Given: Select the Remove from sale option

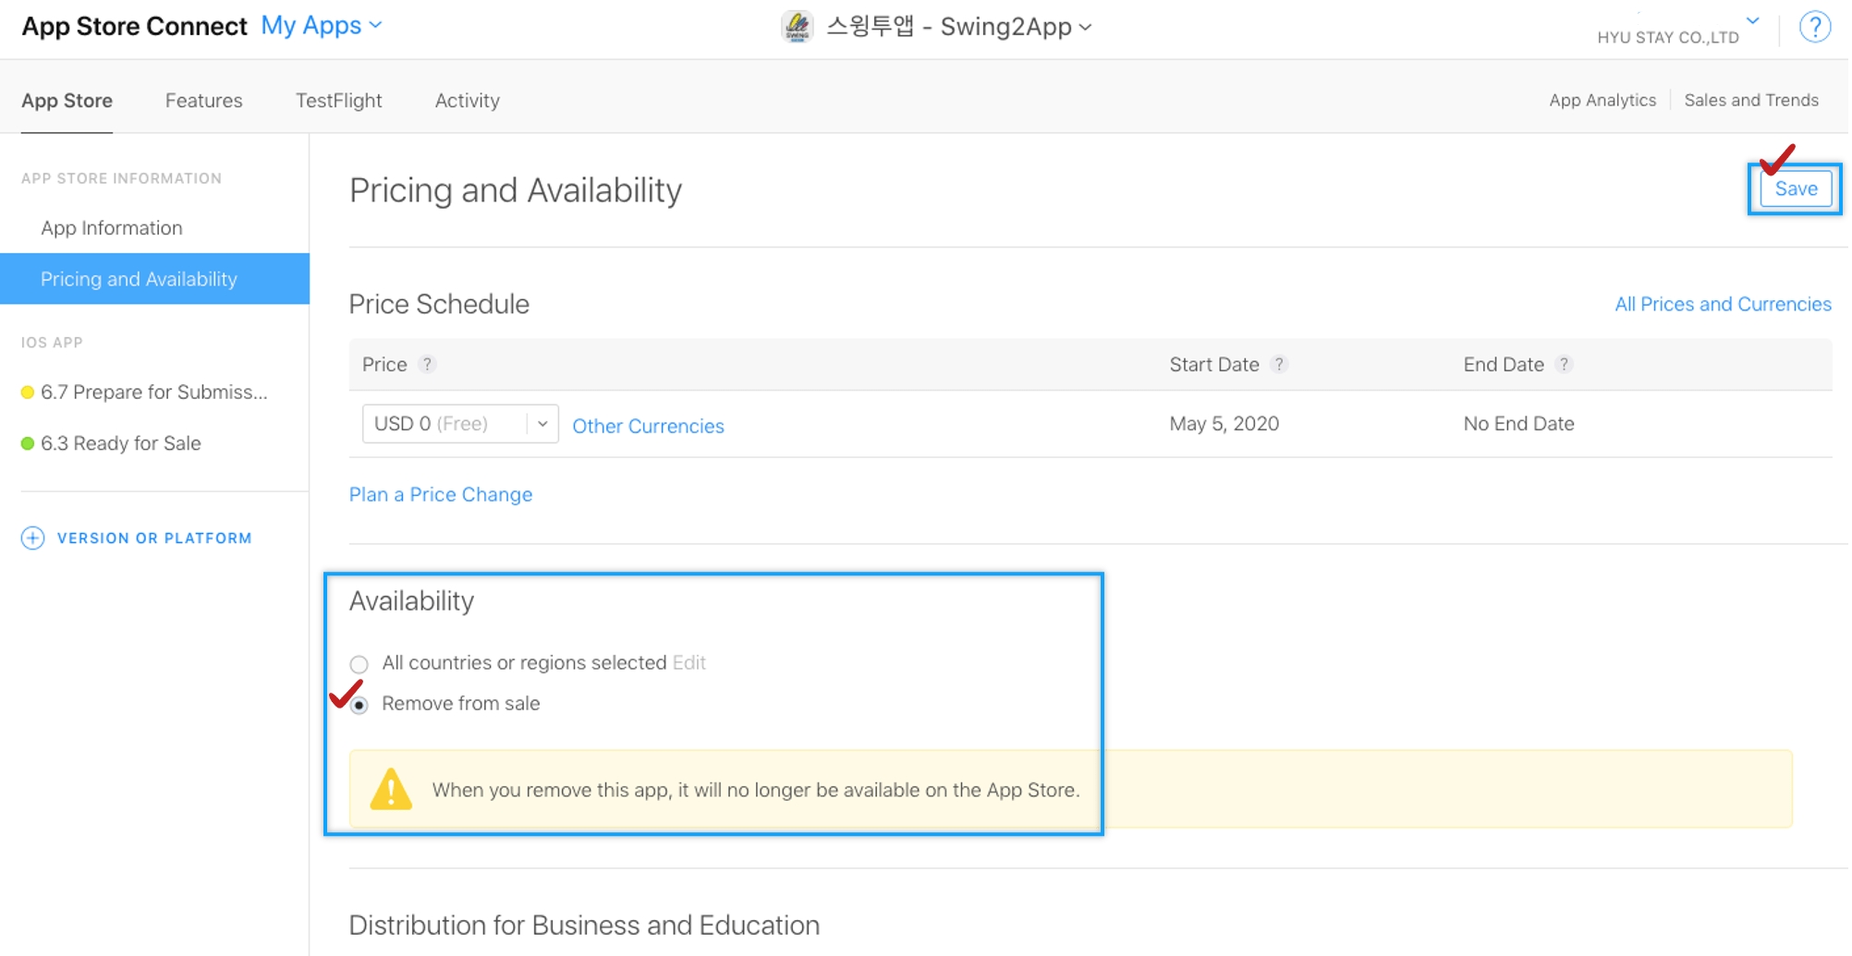Looking at the screenshot, I should (359, 705).
